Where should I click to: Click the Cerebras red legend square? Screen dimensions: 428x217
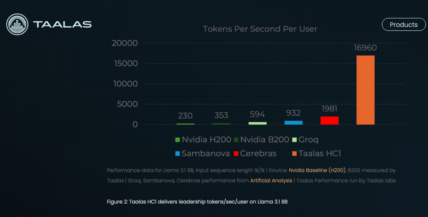236,154
